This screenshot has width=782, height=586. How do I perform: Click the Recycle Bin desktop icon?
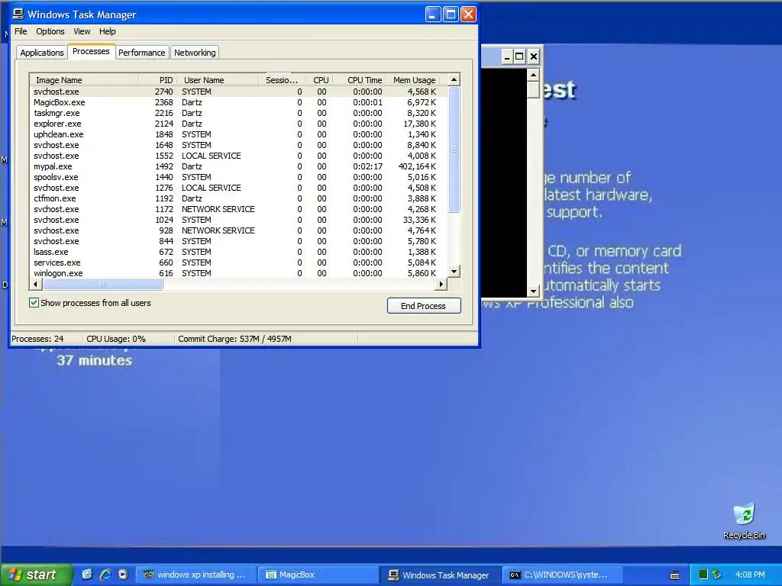click(744, 522)
